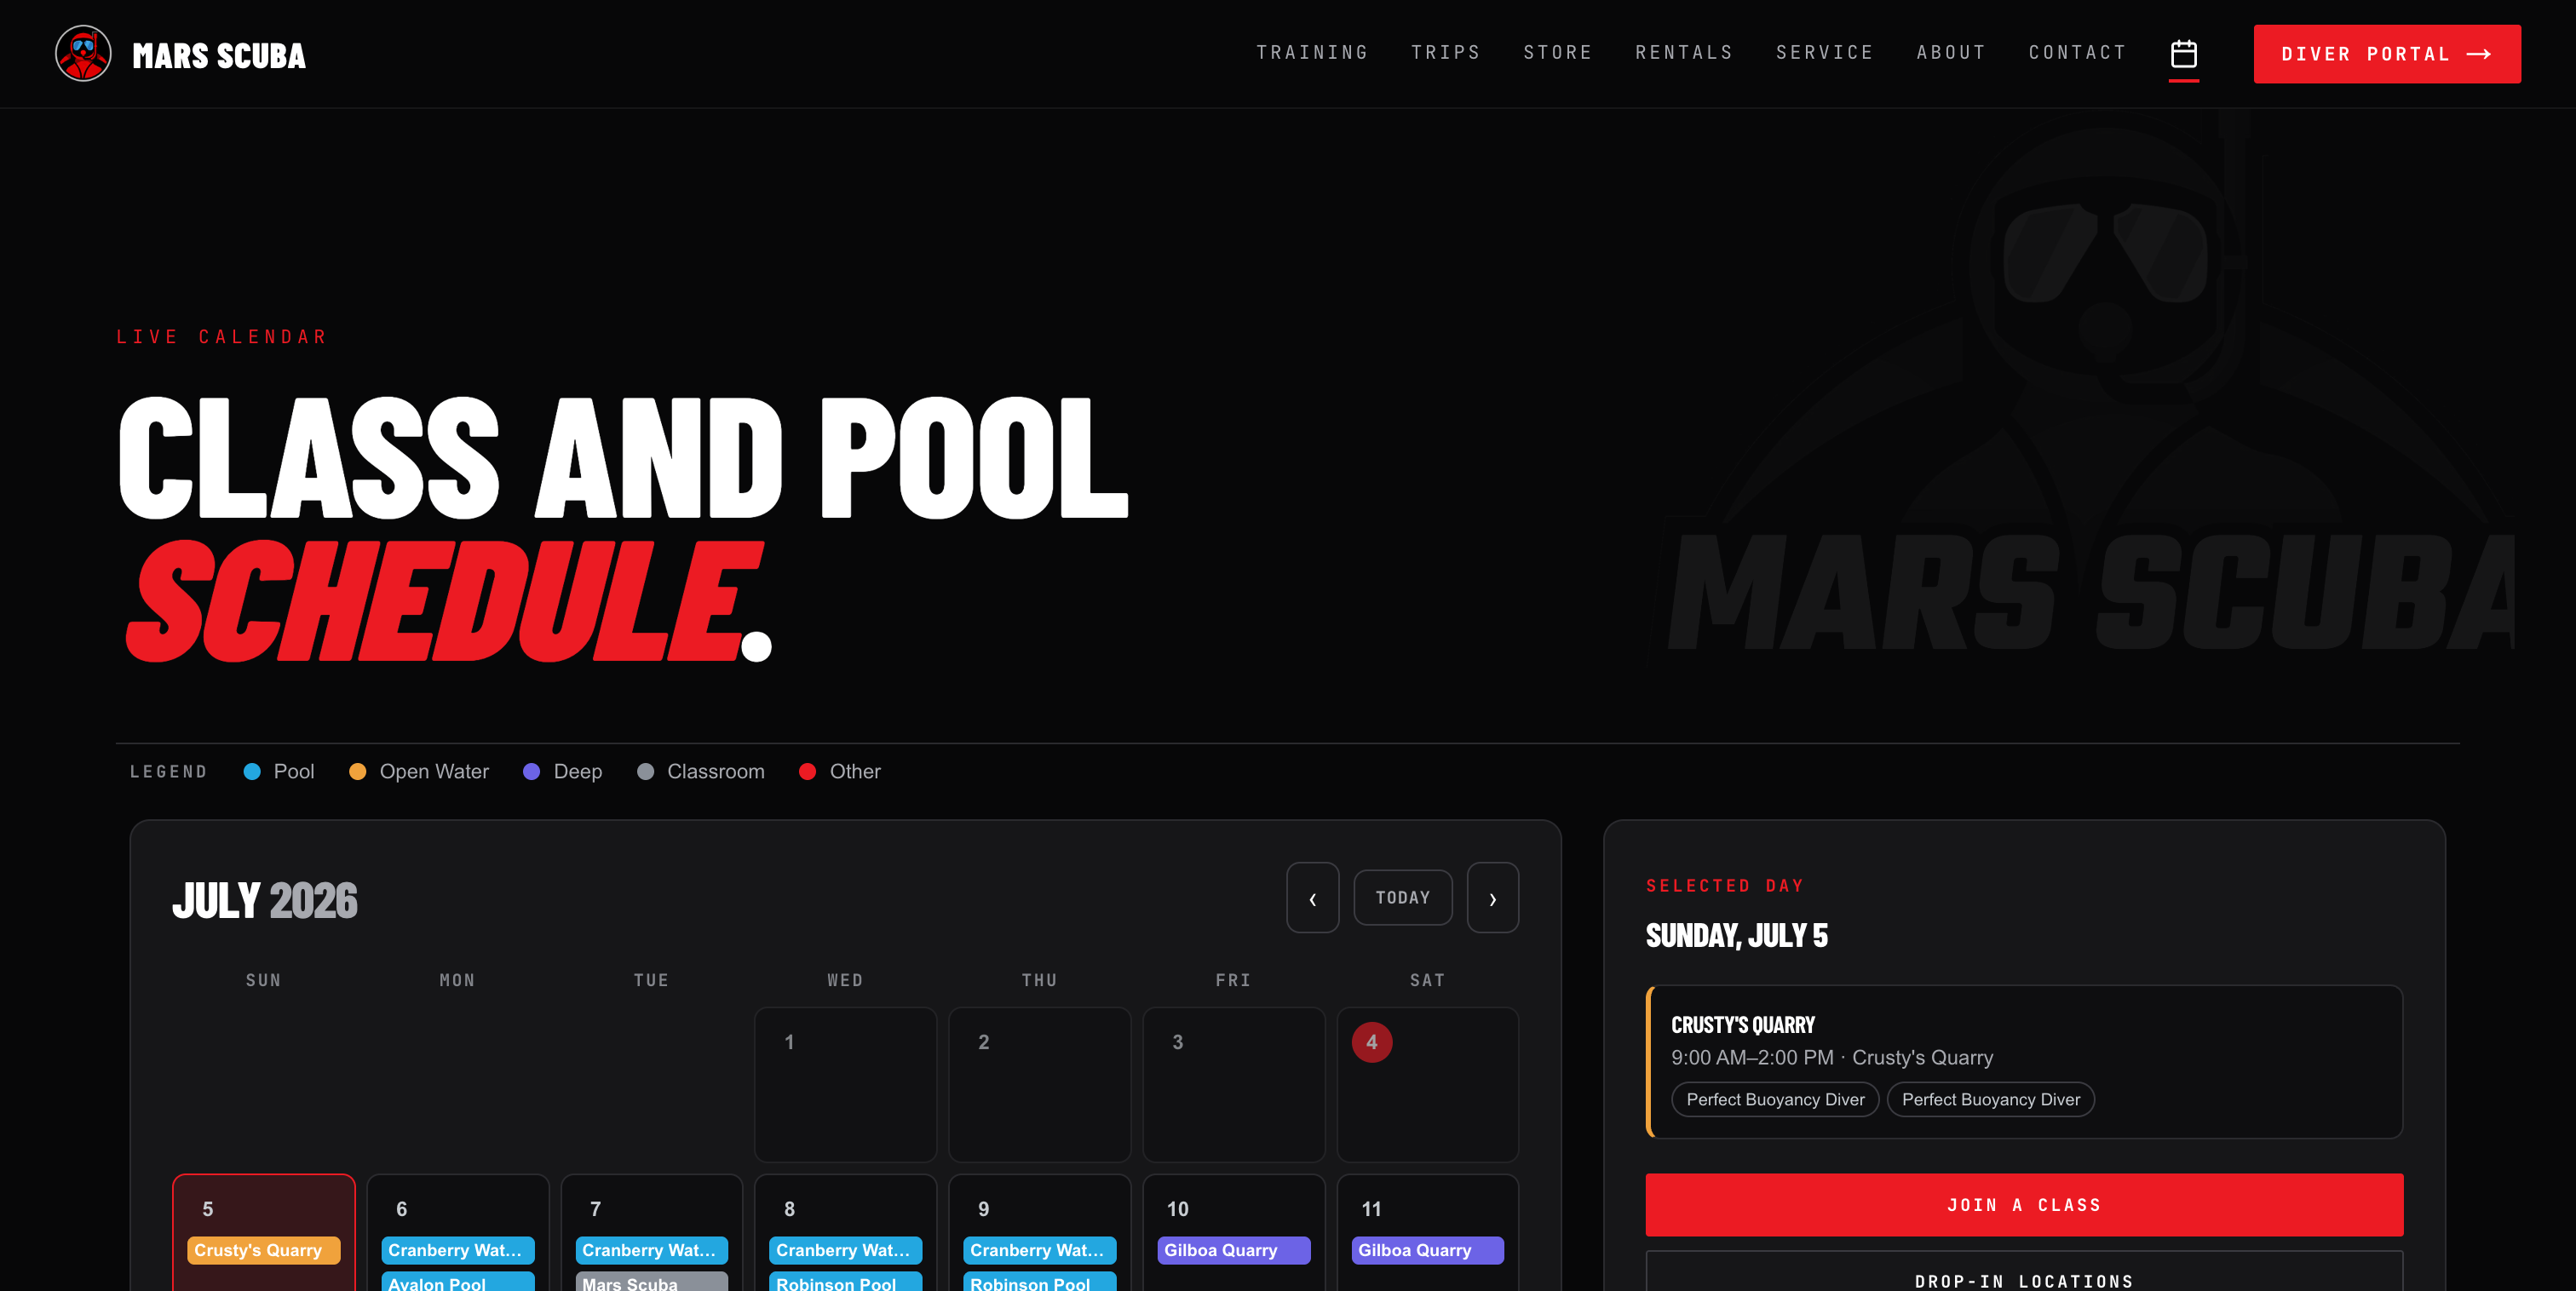Viewport: 2576px width, 1291px height.
Task: Click the Crusty's Quarry event card title
Action: click(x=1742, y=1025)
